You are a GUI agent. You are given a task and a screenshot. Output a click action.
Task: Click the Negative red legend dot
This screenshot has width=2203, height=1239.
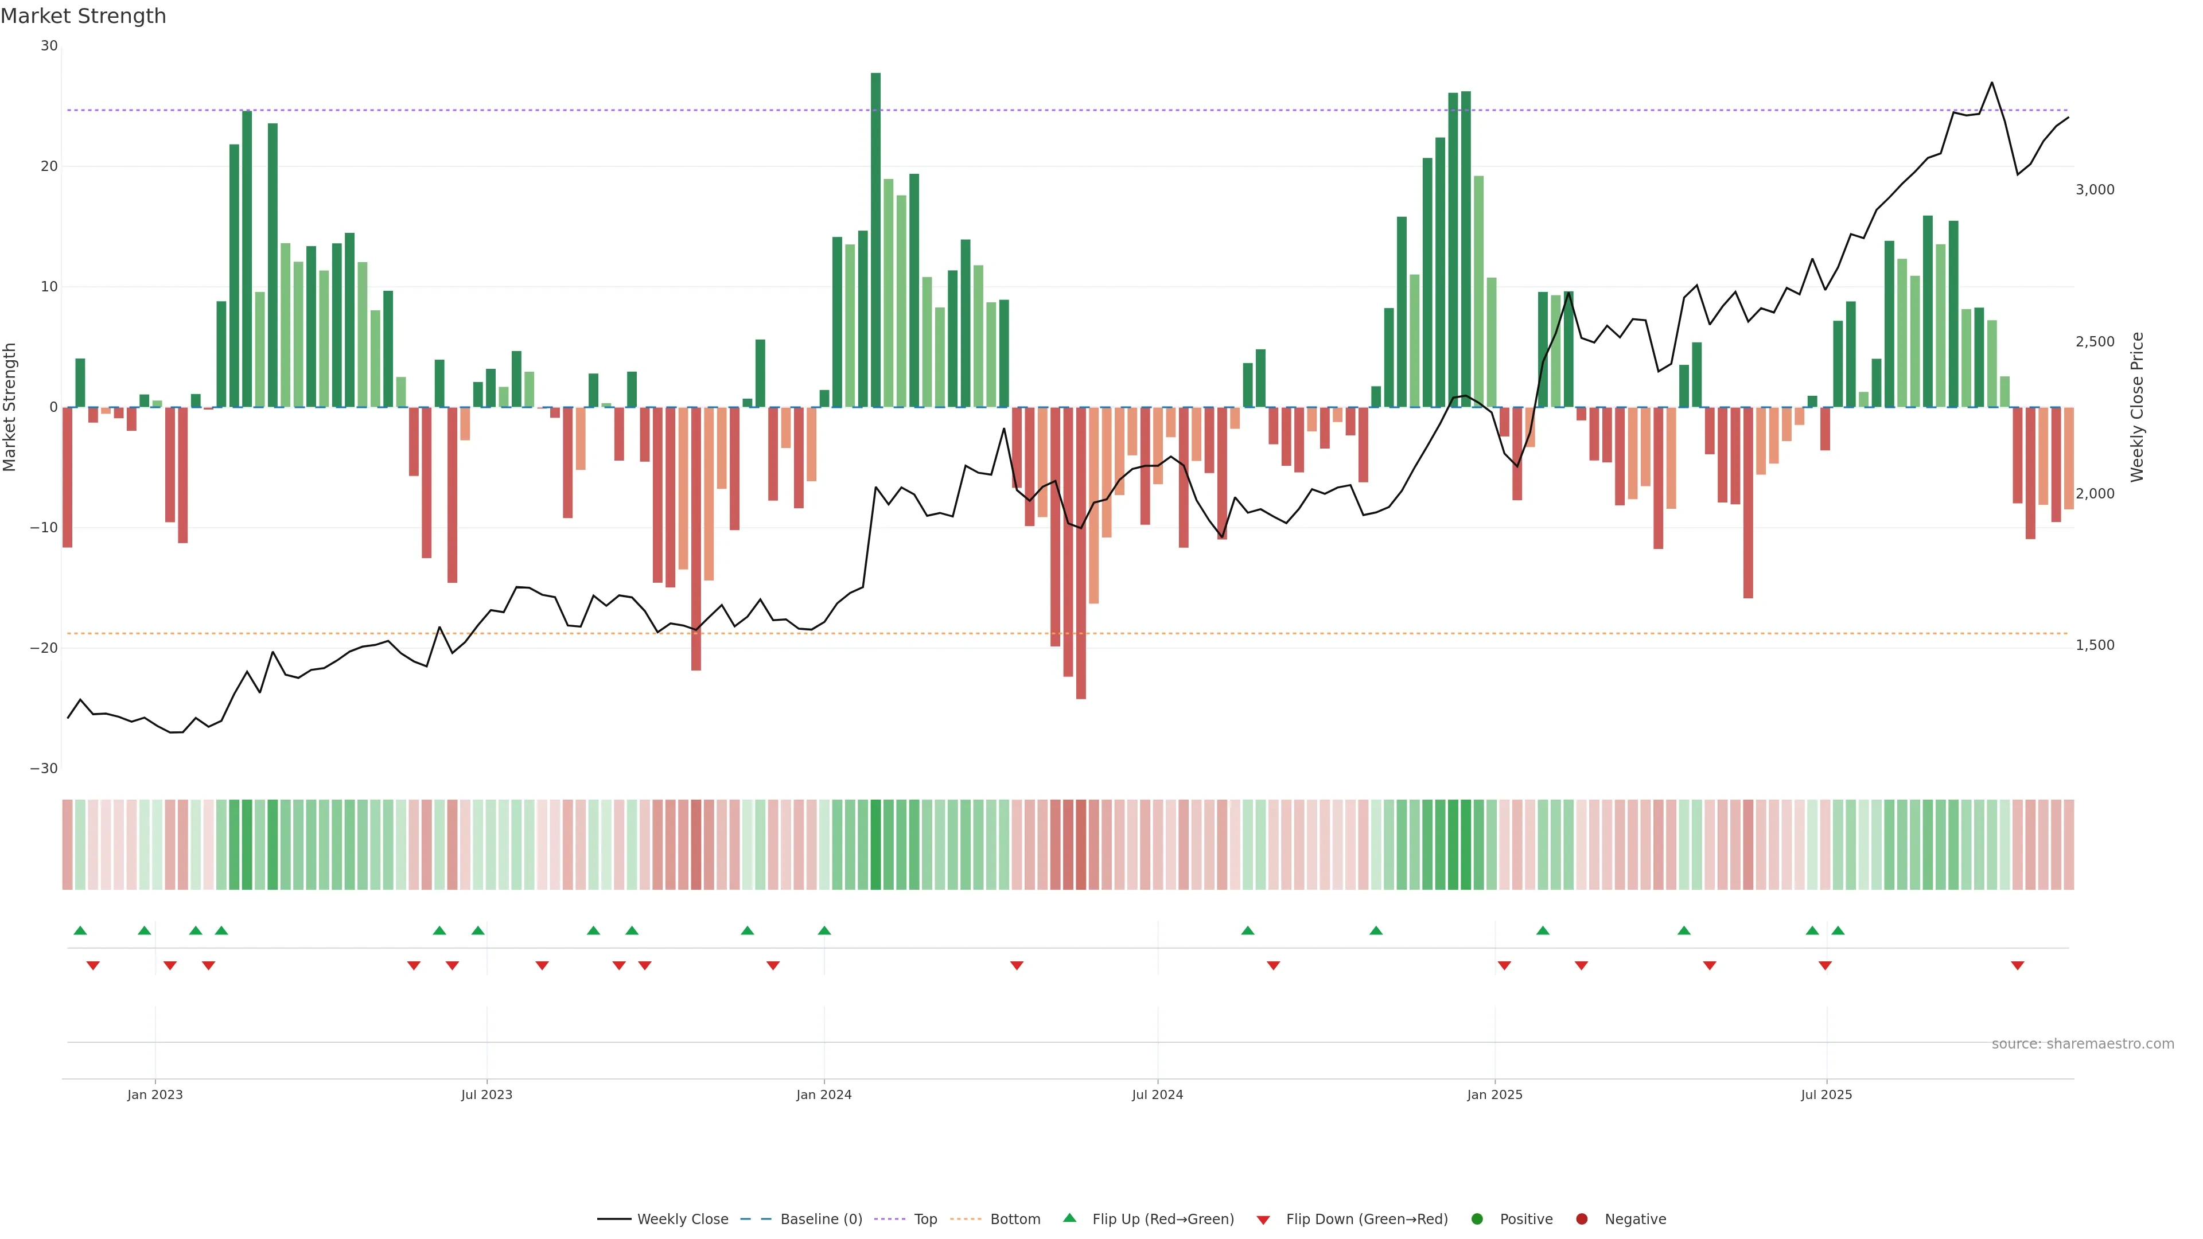tap(1581, 1218)
